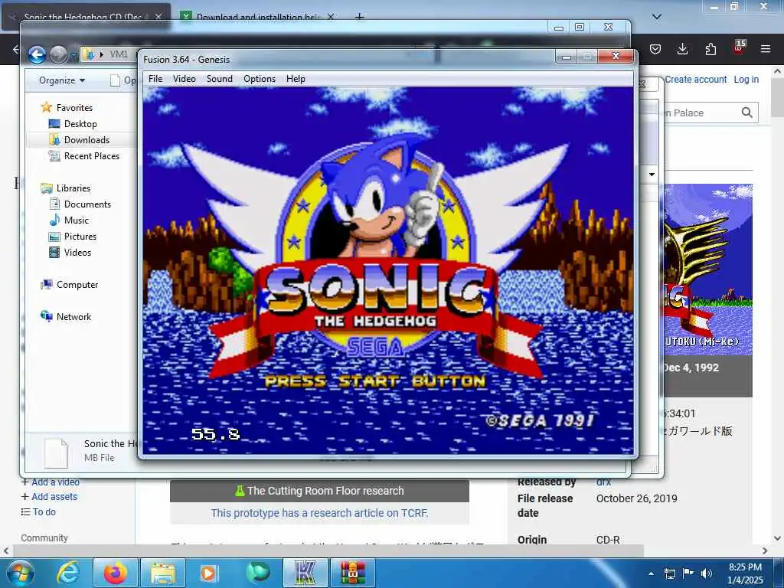Click the Pocket icon in Firefox toolbar
This screenshot has width=784, height=588.
click(655, 49)
